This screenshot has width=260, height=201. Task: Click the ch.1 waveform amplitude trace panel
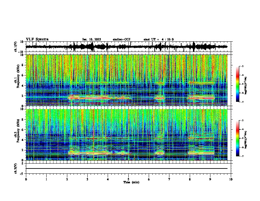(x=128, y=47)
